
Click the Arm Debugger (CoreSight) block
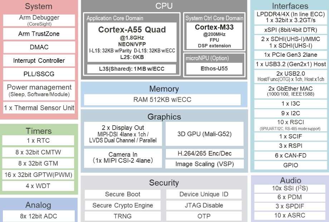pyautogui.click(x=39, y=20)
